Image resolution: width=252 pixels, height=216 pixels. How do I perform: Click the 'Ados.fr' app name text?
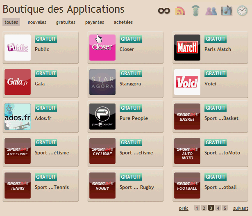(43, 118)
